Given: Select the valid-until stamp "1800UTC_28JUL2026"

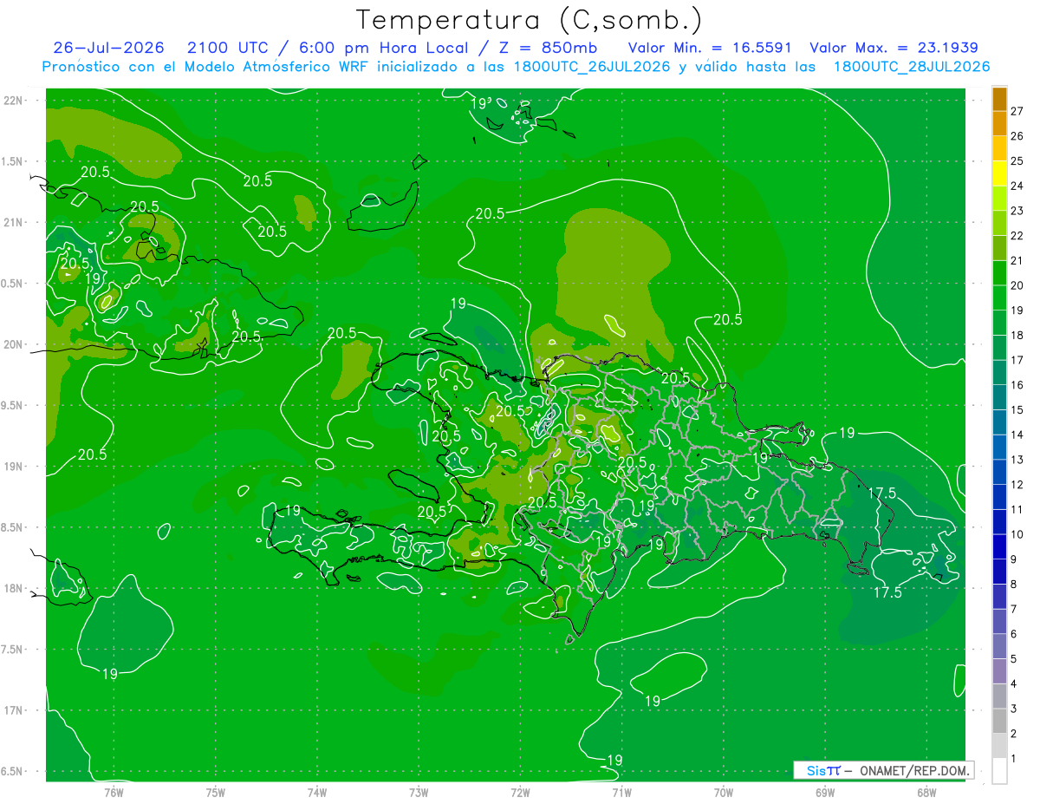Looking at the screenshot, I should coord(912,67).
